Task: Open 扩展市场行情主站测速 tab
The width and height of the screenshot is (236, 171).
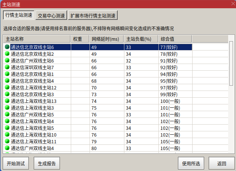Action: [x=93, y=15]
